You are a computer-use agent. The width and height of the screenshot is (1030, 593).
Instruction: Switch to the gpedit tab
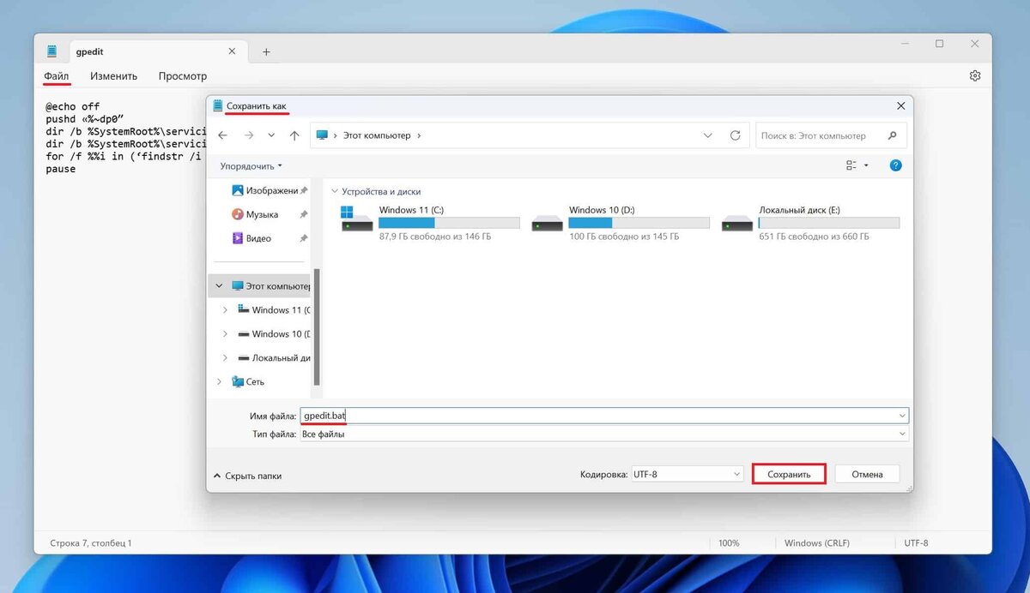click(x=88, y=51)
